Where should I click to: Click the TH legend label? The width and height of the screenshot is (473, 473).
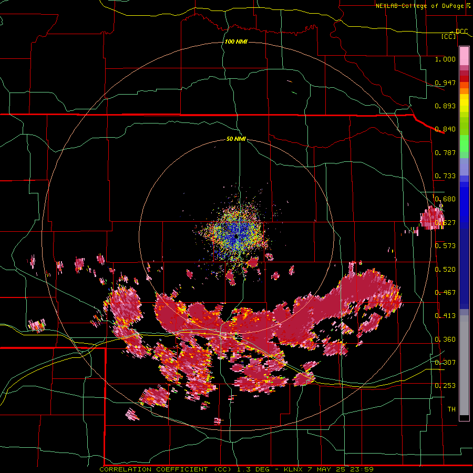click(451, 409)
